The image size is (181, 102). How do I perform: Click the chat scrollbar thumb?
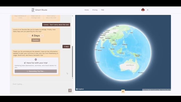click(x=72, y=62)
